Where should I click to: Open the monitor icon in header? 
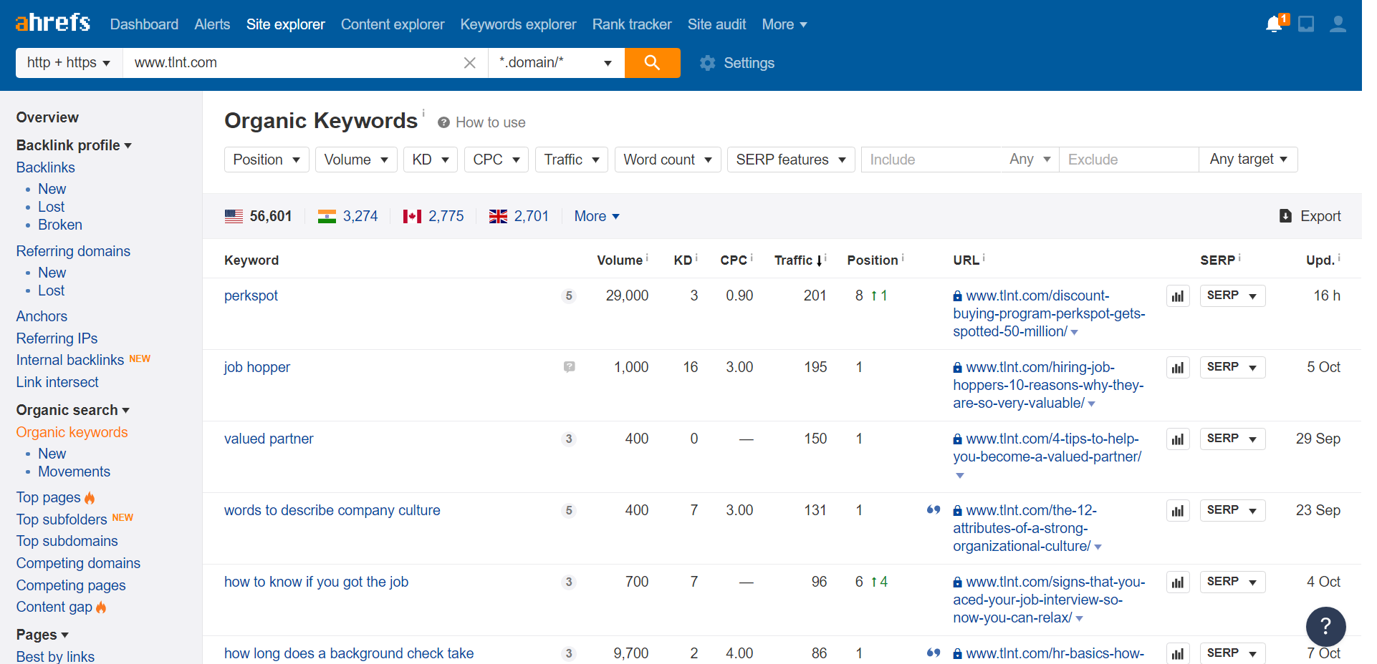(x=1306, y=24)
